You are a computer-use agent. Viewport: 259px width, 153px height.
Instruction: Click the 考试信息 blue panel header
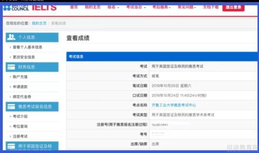pyautogui.click(x=162, y=56)
